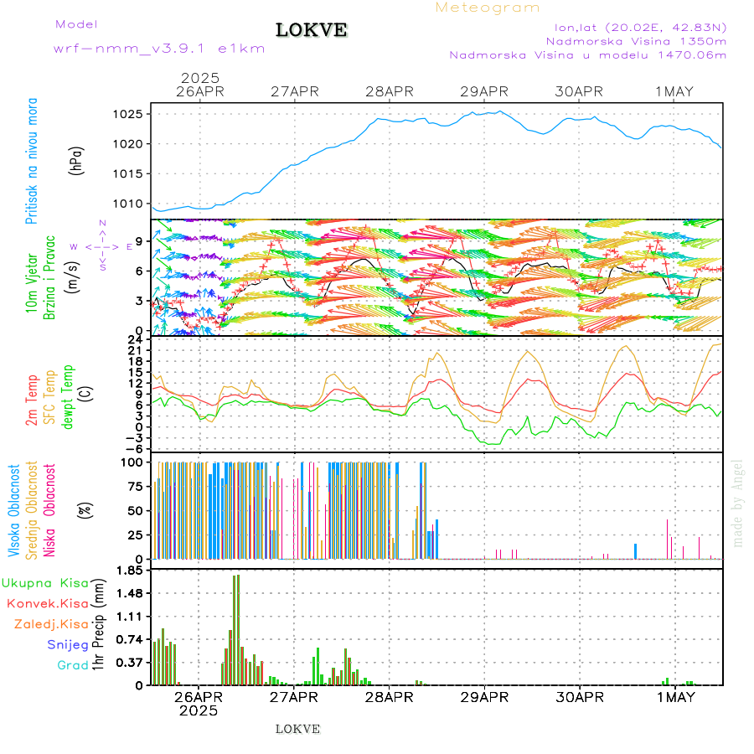Select the model name "wrf-nmm_v3.9.1 e1km"
The width and height of the screenshot is (754, 754).
click(x=159, y=49)
